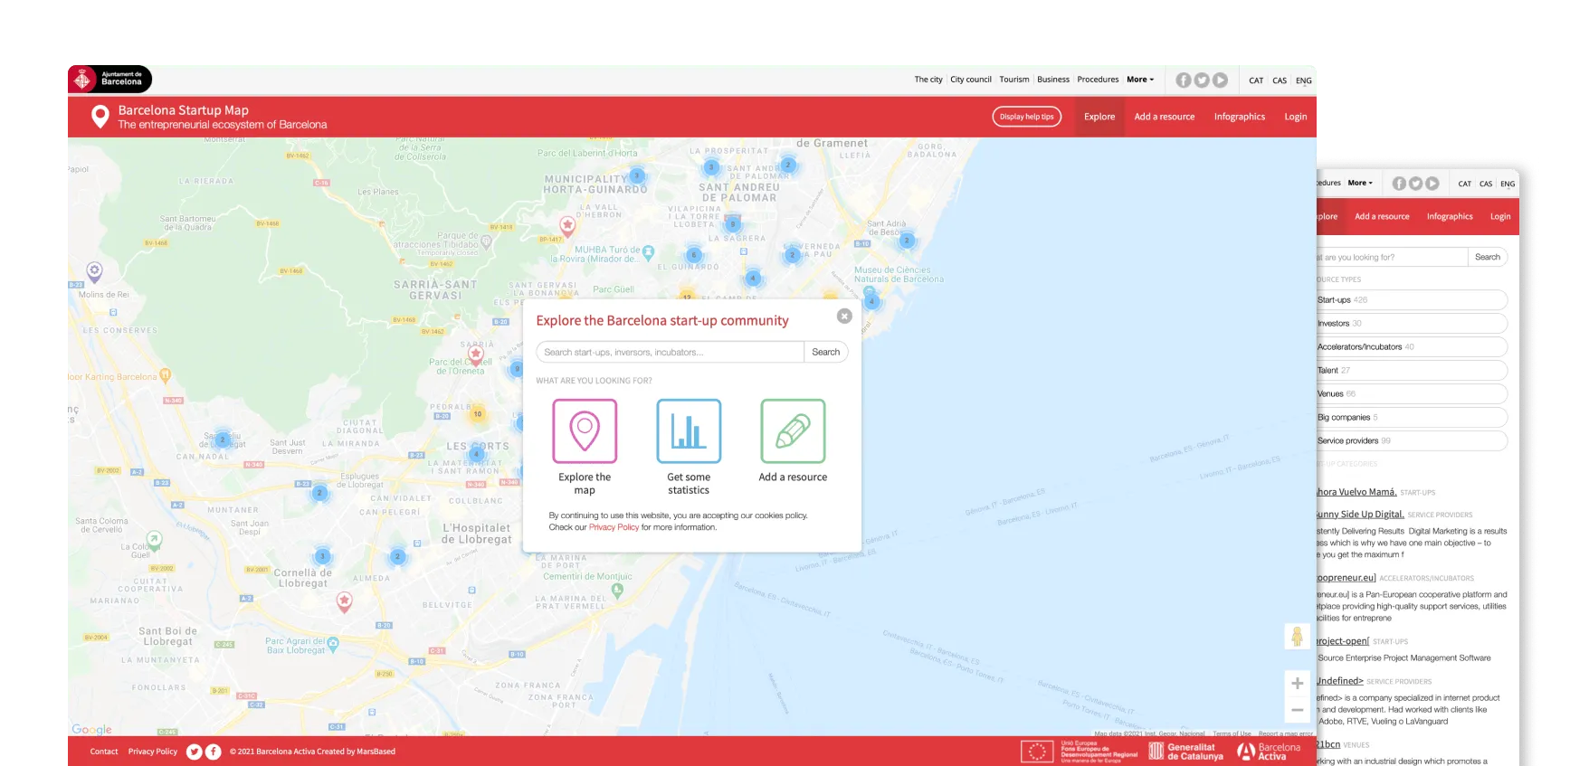Select the Explore the map pin icon
This screenshot has height=766, width=1589.
pos(585,431)
